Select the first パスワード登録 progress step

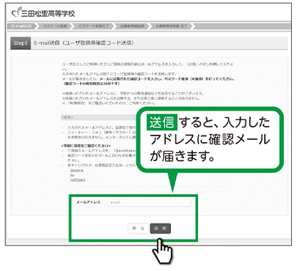[55, 26]
